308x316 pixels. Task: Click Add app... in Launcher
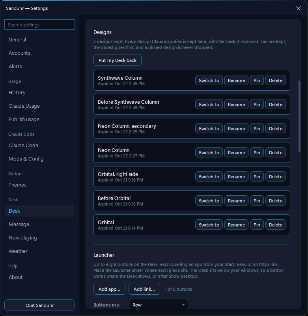[109, 289]
